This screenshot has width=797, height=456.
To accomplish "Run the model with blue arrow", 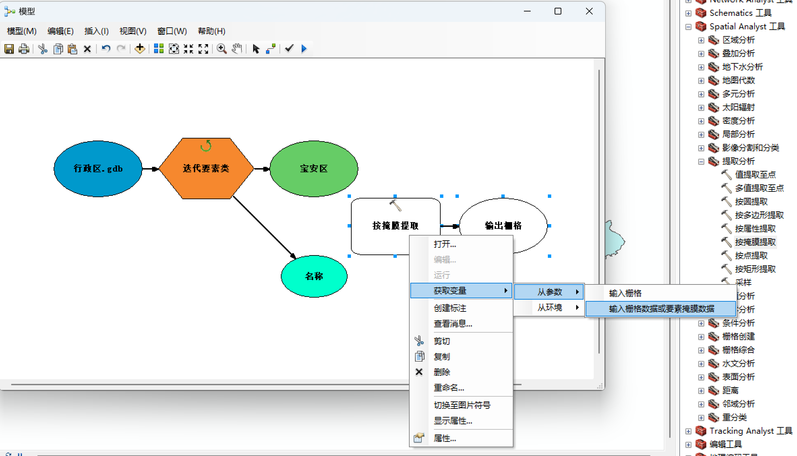I will coord(304,49).
